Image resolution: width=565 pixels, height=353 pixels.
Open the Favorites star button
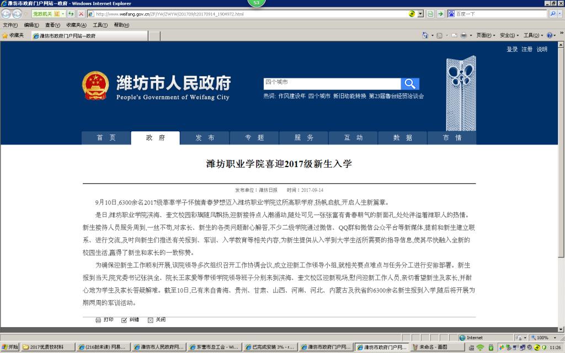coord(13,35)
